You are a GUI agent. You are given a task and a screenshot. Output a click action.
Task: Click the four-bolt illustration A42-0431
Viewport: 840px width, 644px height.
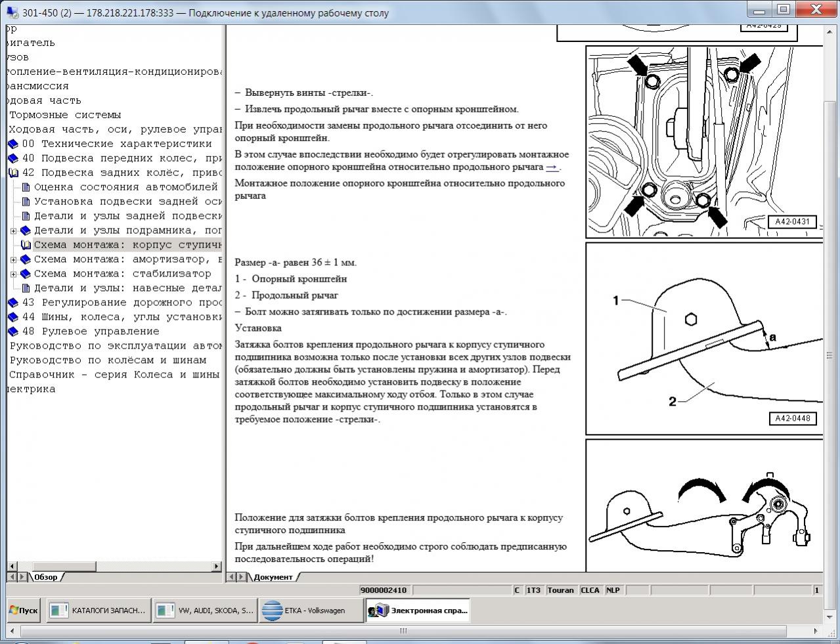pos(704,141)
